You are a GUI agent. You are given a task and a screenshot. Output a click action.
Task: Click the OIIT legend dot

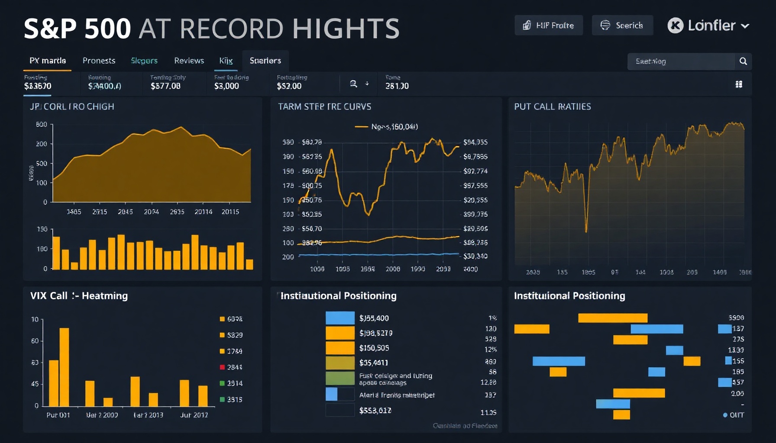click(x=725, y=415)
